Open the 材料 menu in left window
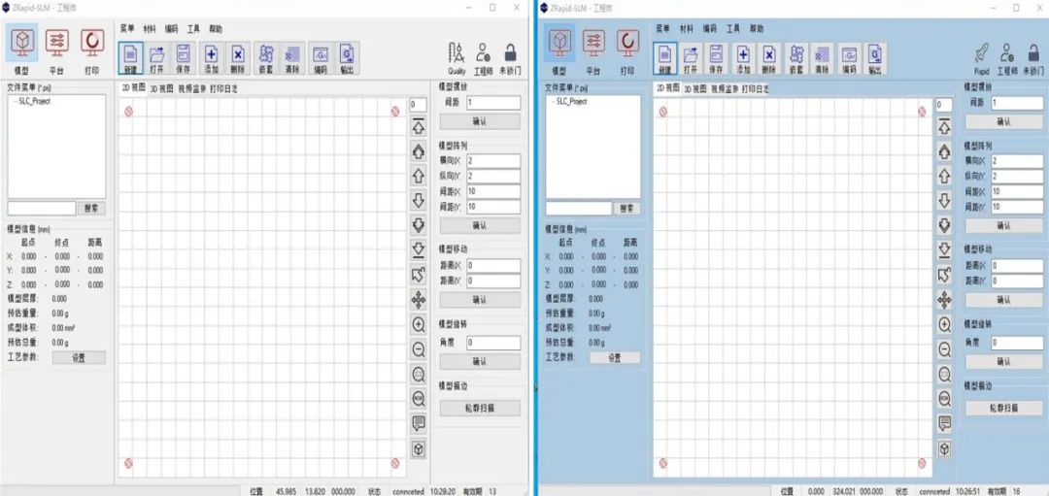This screenshot has height=496, width=1049. pos(150,29)
